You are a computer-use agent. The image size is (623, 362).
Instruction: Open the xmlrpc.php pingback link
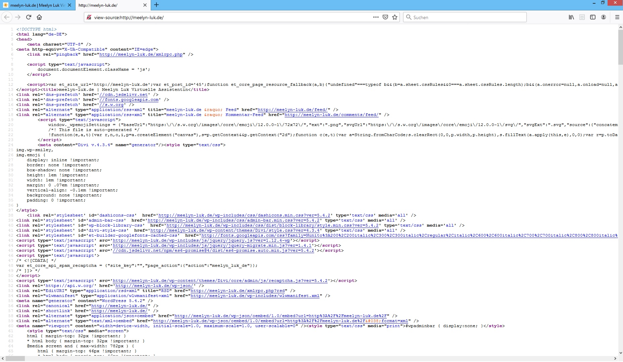[x=141, y=54]
